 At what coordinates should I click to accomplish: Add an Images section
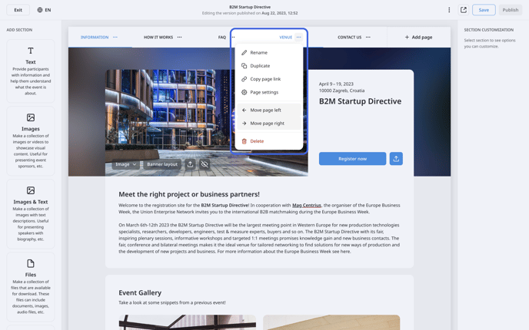[x=31, y=141]
